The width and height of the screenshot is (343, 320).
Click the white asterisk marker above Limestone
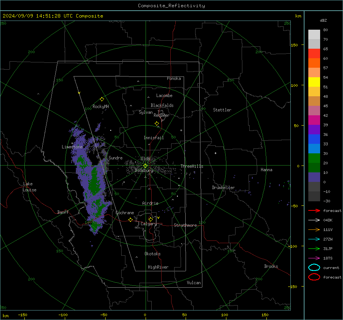pyautogui.click(x=72, y=143)
